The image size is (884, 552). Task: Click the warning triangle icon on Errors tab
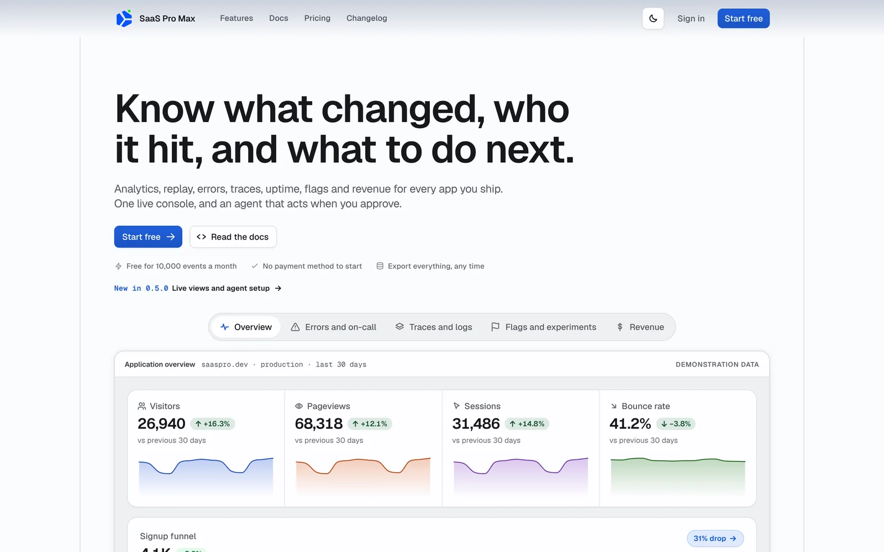295,327
